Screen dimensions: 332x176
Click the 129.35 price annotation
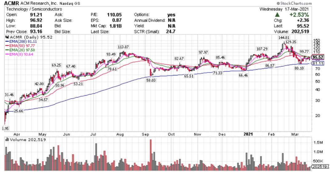pos(291,42)
